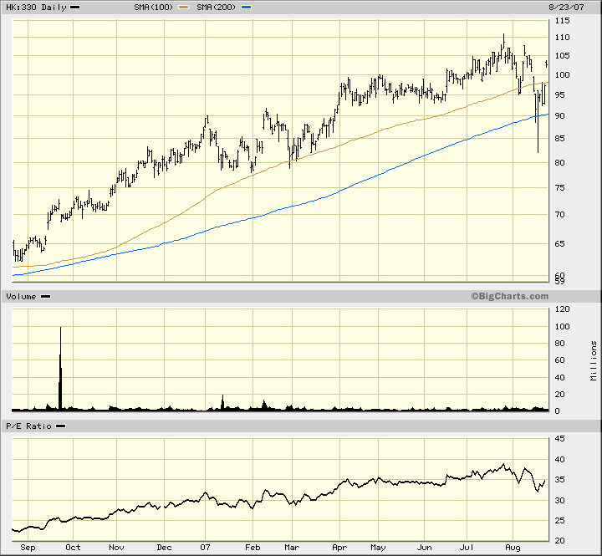602x556 pixels.
Task: Click the Millions axis label
Action: [x=594, y=360]
